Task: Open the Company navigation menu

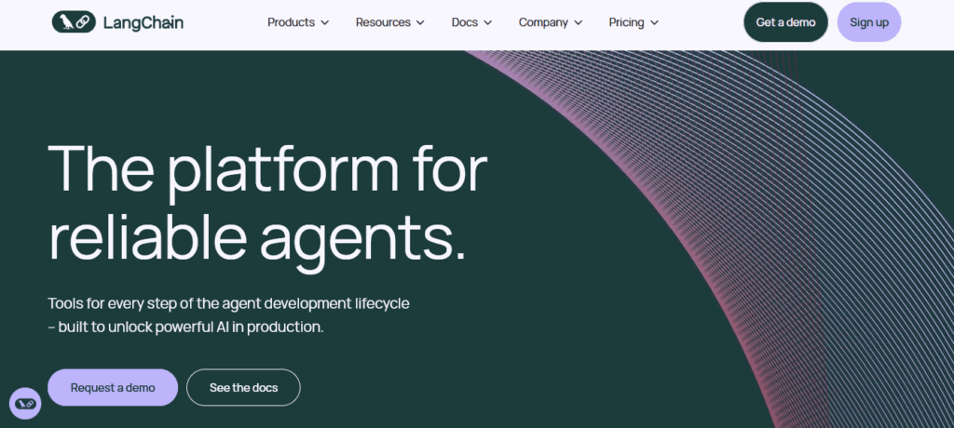Action: (x=543, y=22)
